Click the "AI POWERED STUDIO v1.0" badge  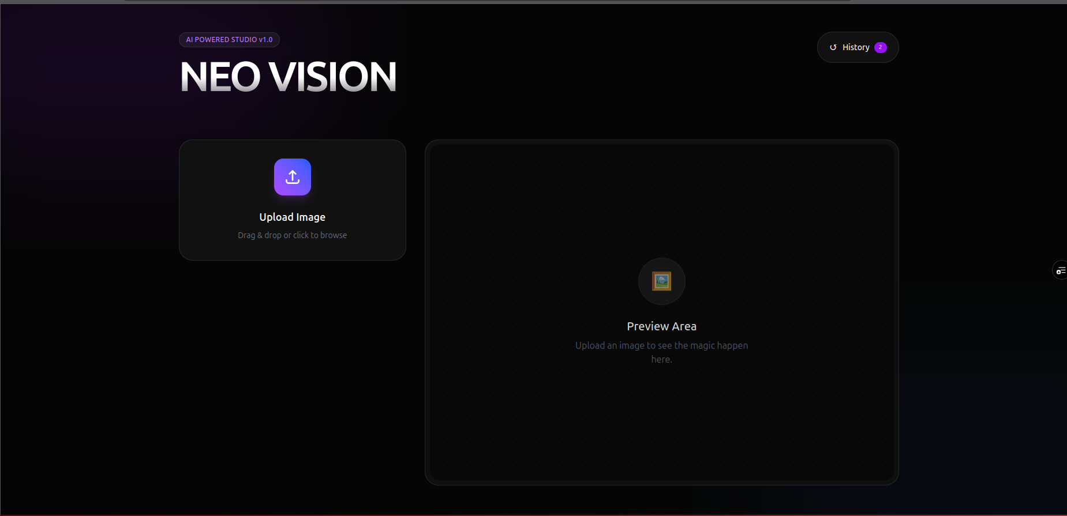[x=229, y=40]
